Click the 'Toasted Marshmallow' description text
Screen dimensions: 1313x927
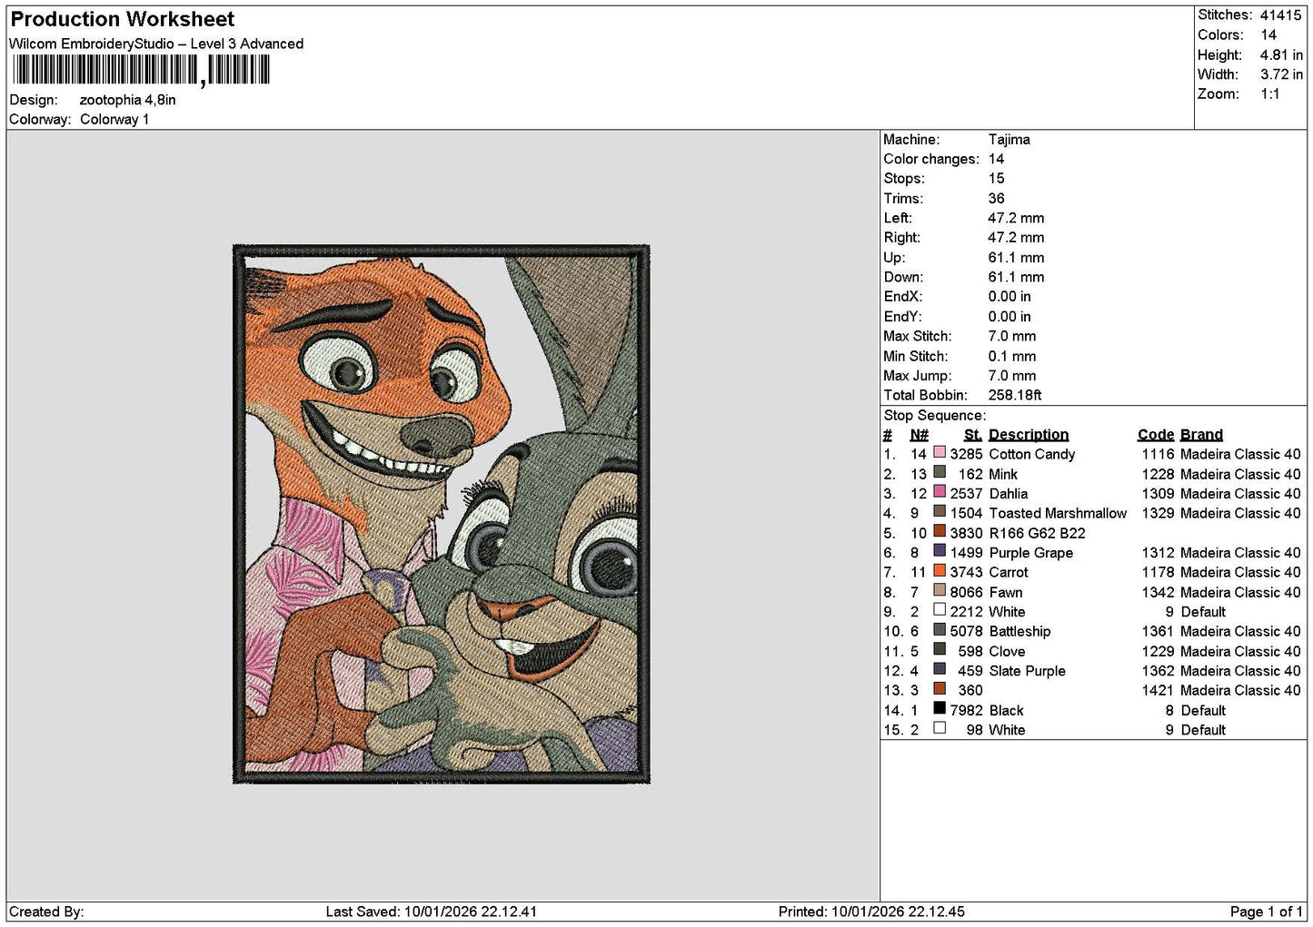(1058, 513)
